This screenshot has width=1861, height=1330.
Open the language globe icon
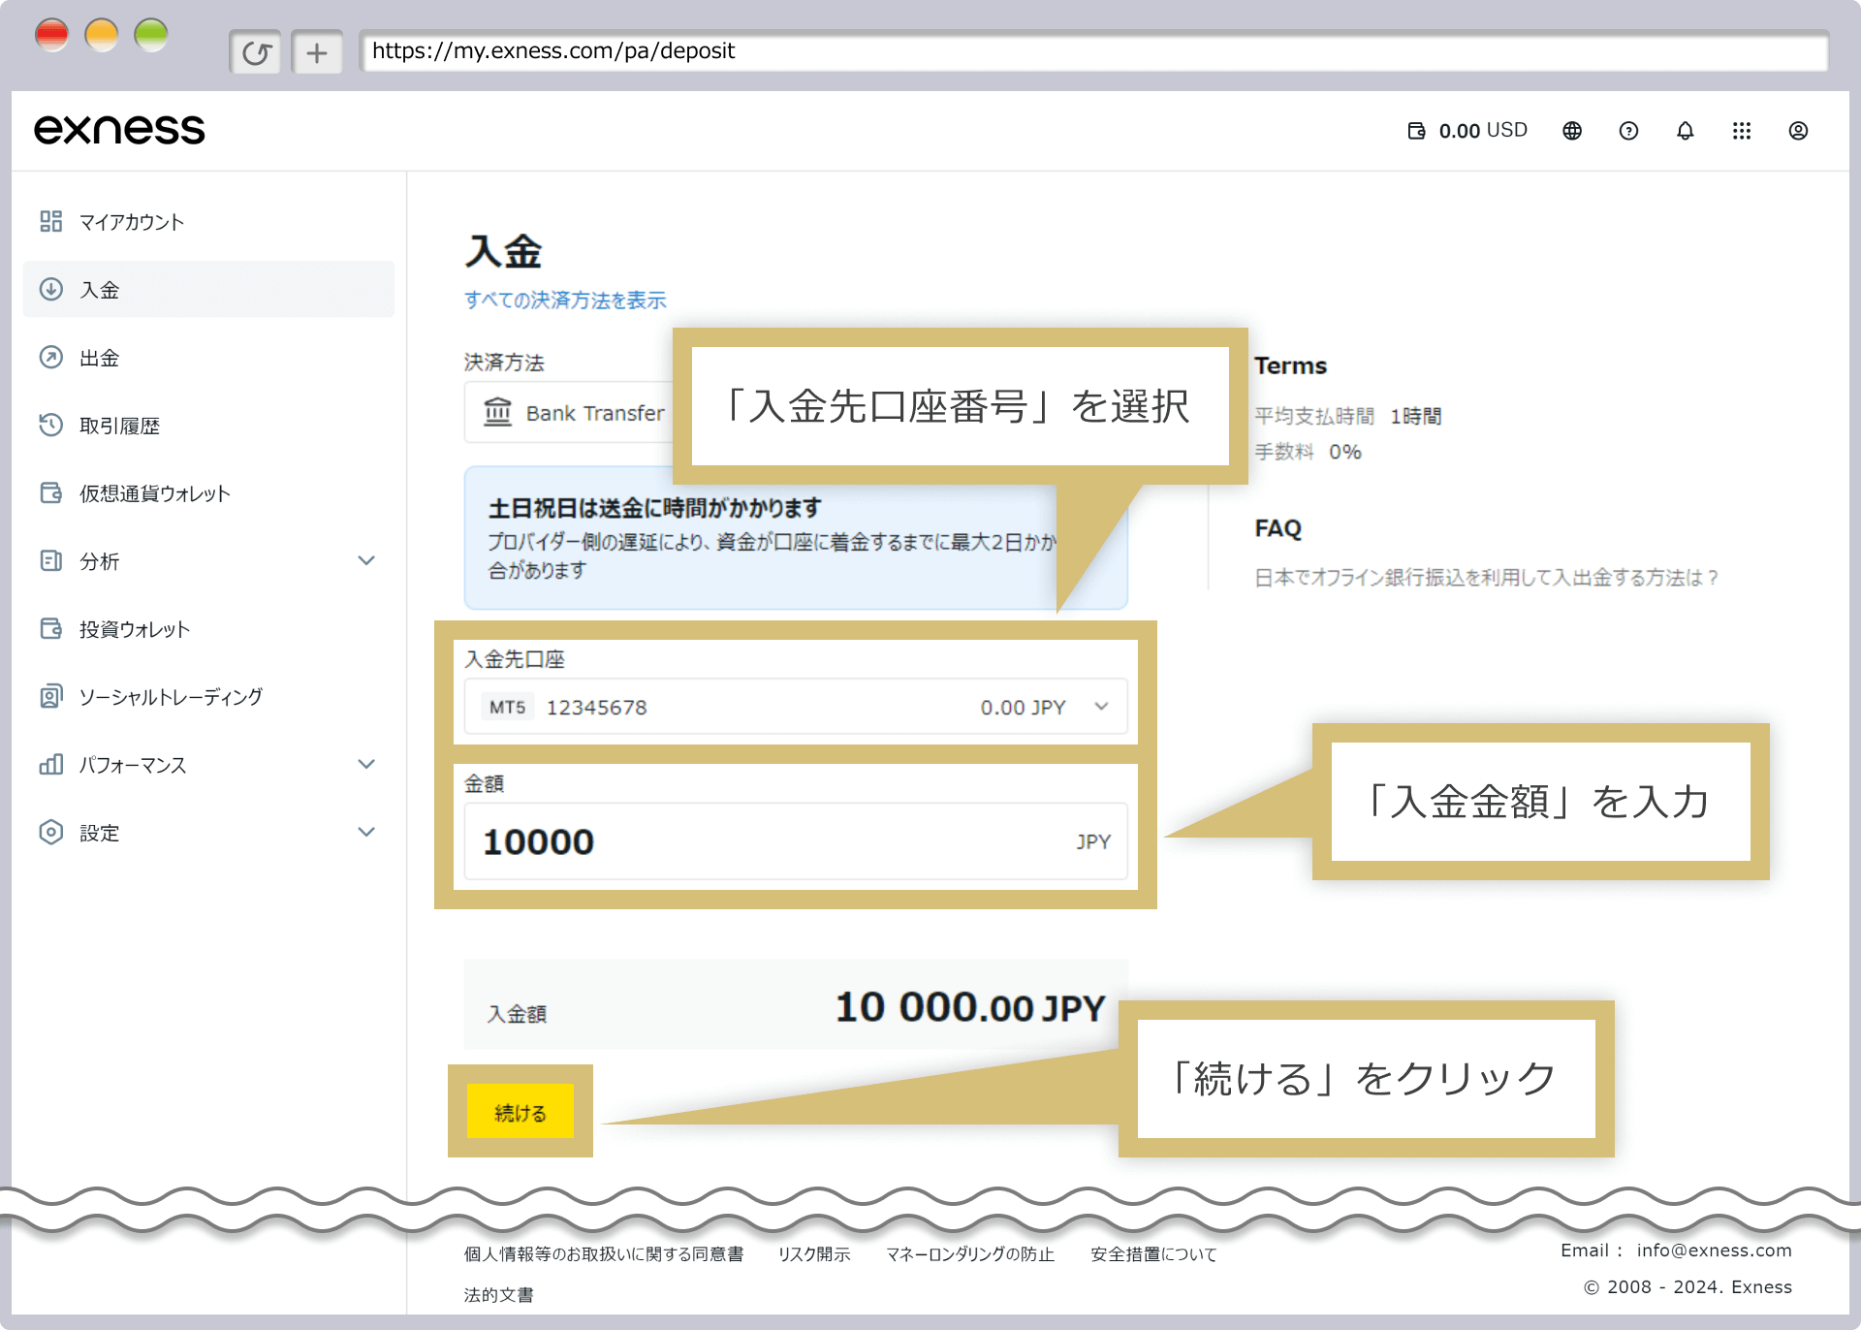pyautogui.click(x=1572, y=131)
